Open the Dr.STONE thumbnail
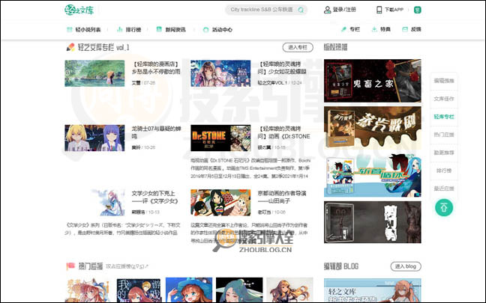The height and width of the screenshot is (303, 486). (x=220, y=138)
